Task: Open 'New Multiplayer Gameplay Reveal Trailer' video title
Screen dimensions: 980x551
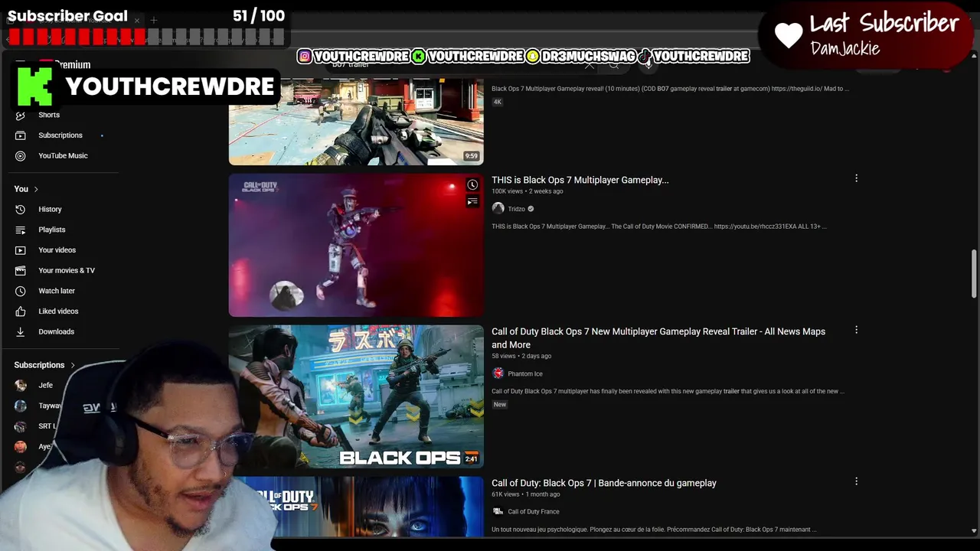Action: click(x=658, y=338)
